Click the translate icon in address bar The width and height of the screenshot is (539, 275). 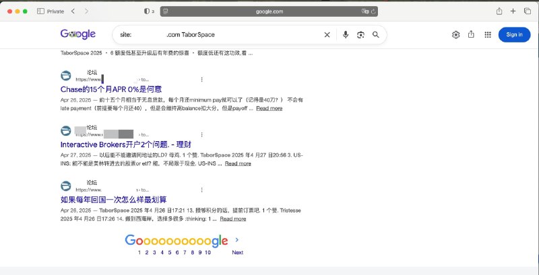(364, 11)
